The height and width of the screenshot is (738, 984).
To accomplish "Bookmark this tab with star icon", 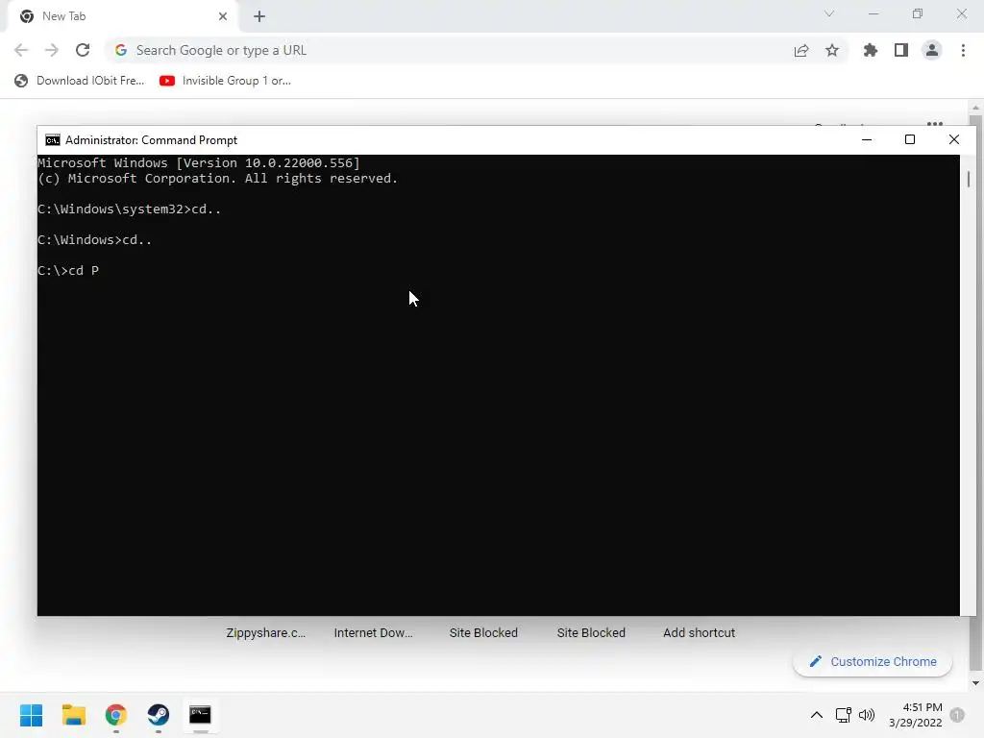I will (x=832, y=50).
